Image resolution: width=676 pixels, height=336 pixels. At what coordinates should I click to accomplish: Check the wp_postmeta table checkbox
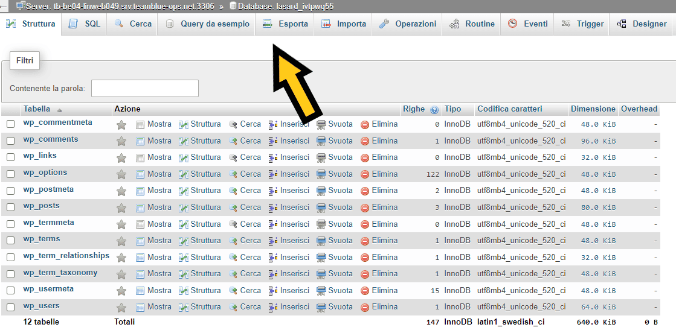coord(11,191)
